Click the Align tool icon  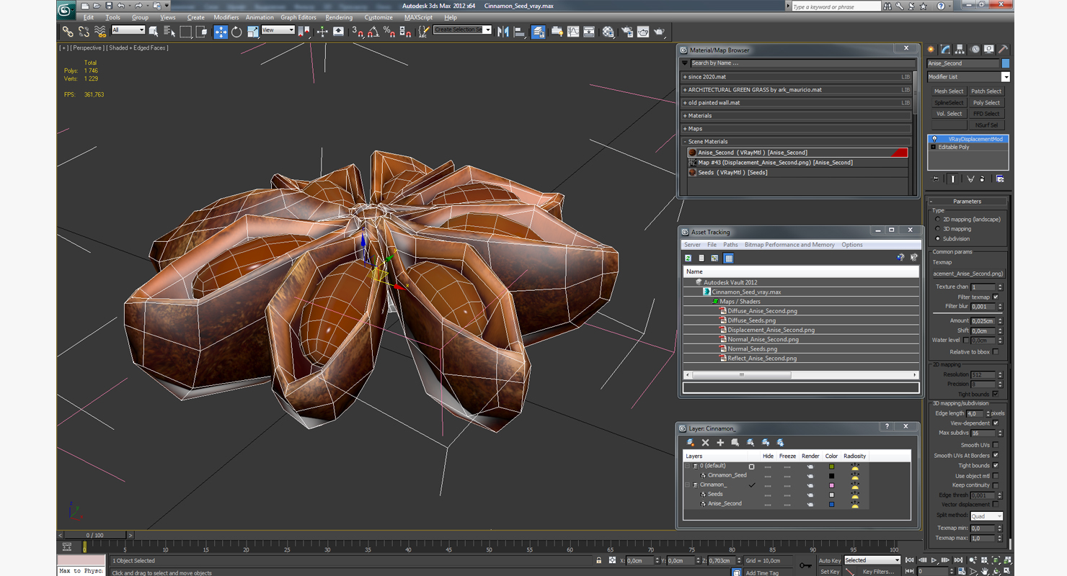click(519, 32)
